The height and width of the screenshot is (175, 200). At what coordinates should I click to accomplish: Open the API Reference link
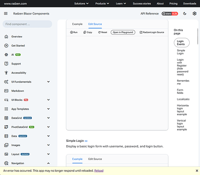[x=150, y=14]
